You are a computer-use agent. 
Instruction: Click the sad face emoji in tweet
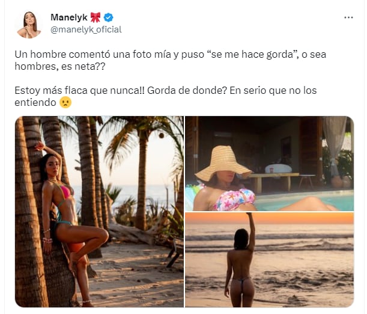tap(65, 102)
